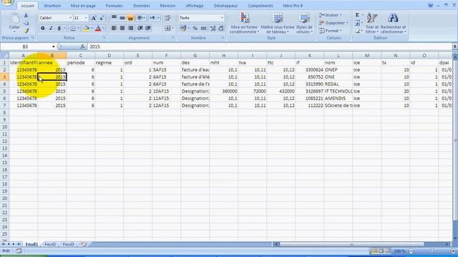The image size is (458, 257).
Task: Switch to Mise en page tab
Action: coord(83,6)
